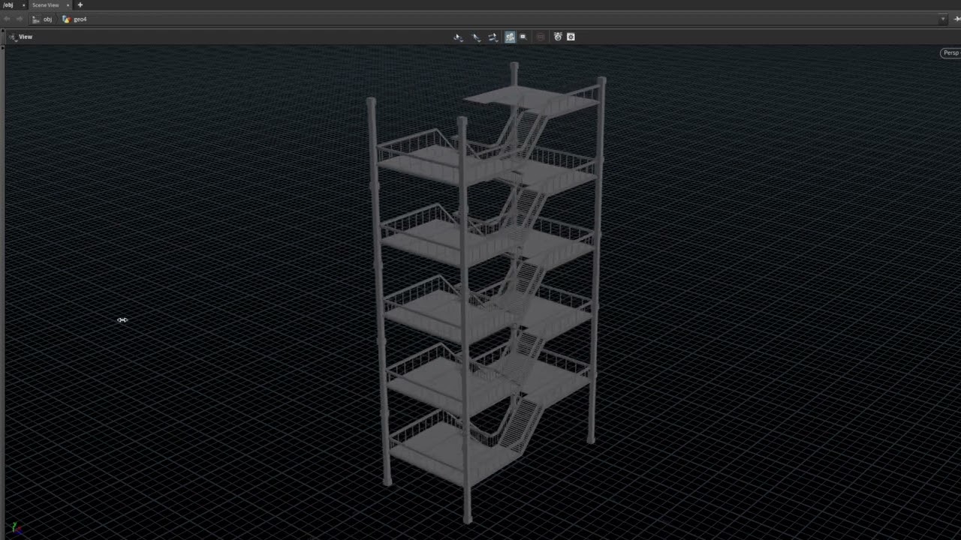The height and width of the screenshot is (540, 961).
Task: Switch to the /obj pane tab
Action: click(8, 5)
